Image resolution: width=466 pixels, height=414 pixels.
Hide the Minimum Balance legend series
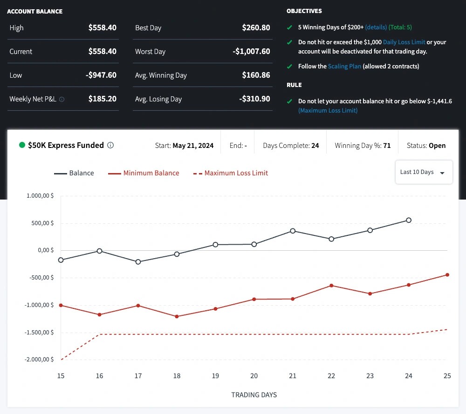[144, 173]
